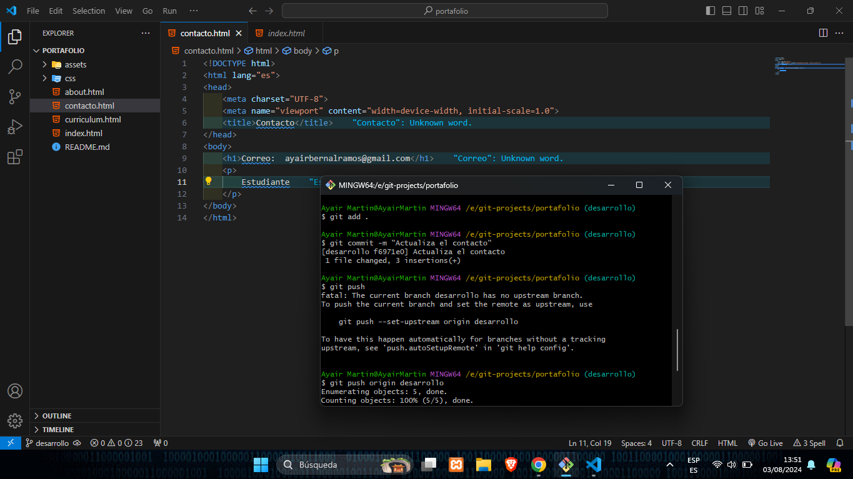
Task: Open editor More Actions ellipsis
Action: (x=840, y=33)
